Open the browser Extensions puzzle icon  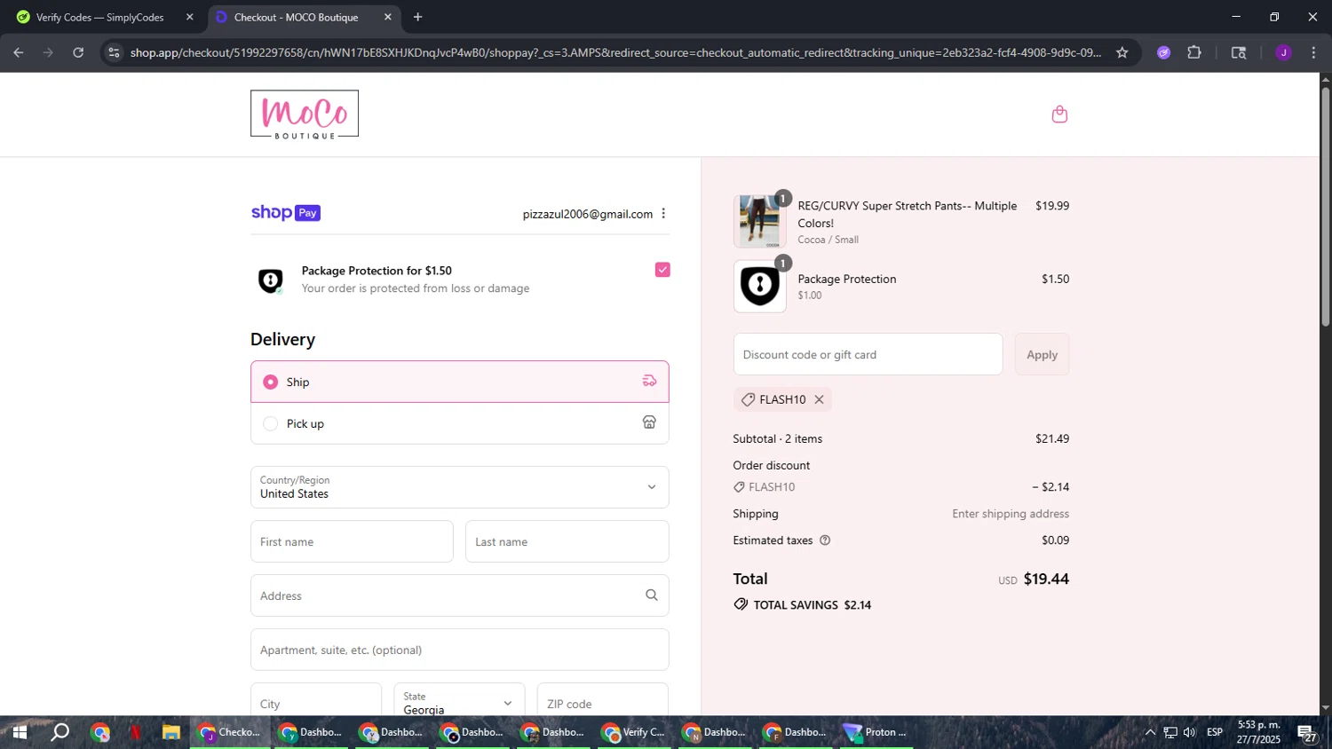click(1194, 52)
